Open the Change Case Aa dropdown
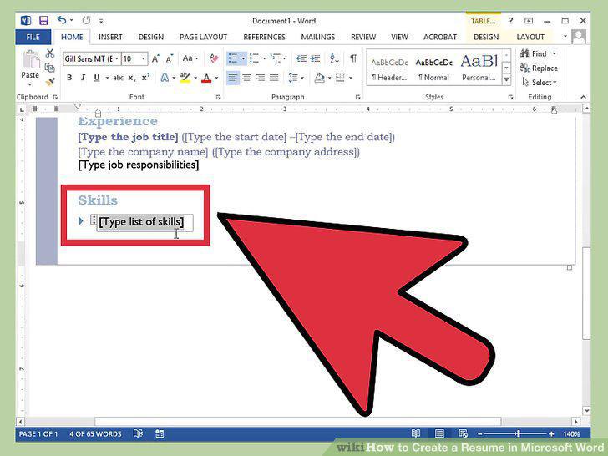Viewport: 608px width, 456px height. click(190, 58)
